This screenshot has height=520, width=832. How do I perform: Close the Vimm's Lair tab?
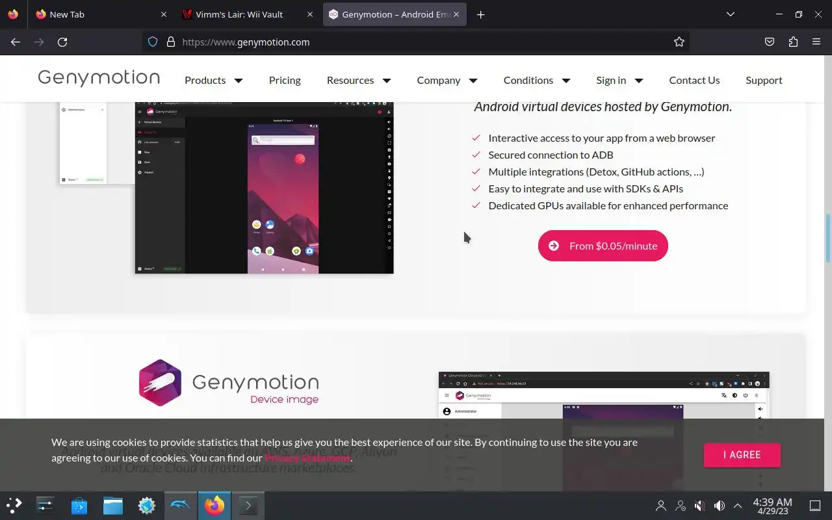pyautogui.click(x=310, y=14)
